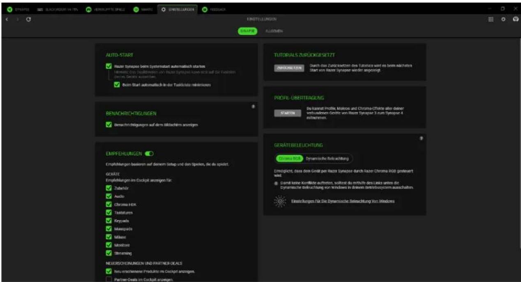Click the controller icon on Verknüpfte Spiele tab

click(88, 9)
